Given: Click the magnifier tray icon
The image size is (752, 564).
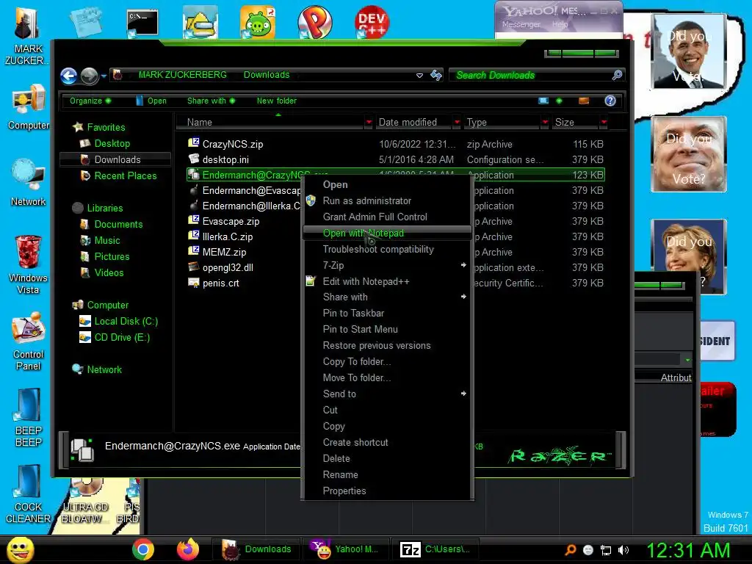Looking at the screenshot, I should [570, 550].
